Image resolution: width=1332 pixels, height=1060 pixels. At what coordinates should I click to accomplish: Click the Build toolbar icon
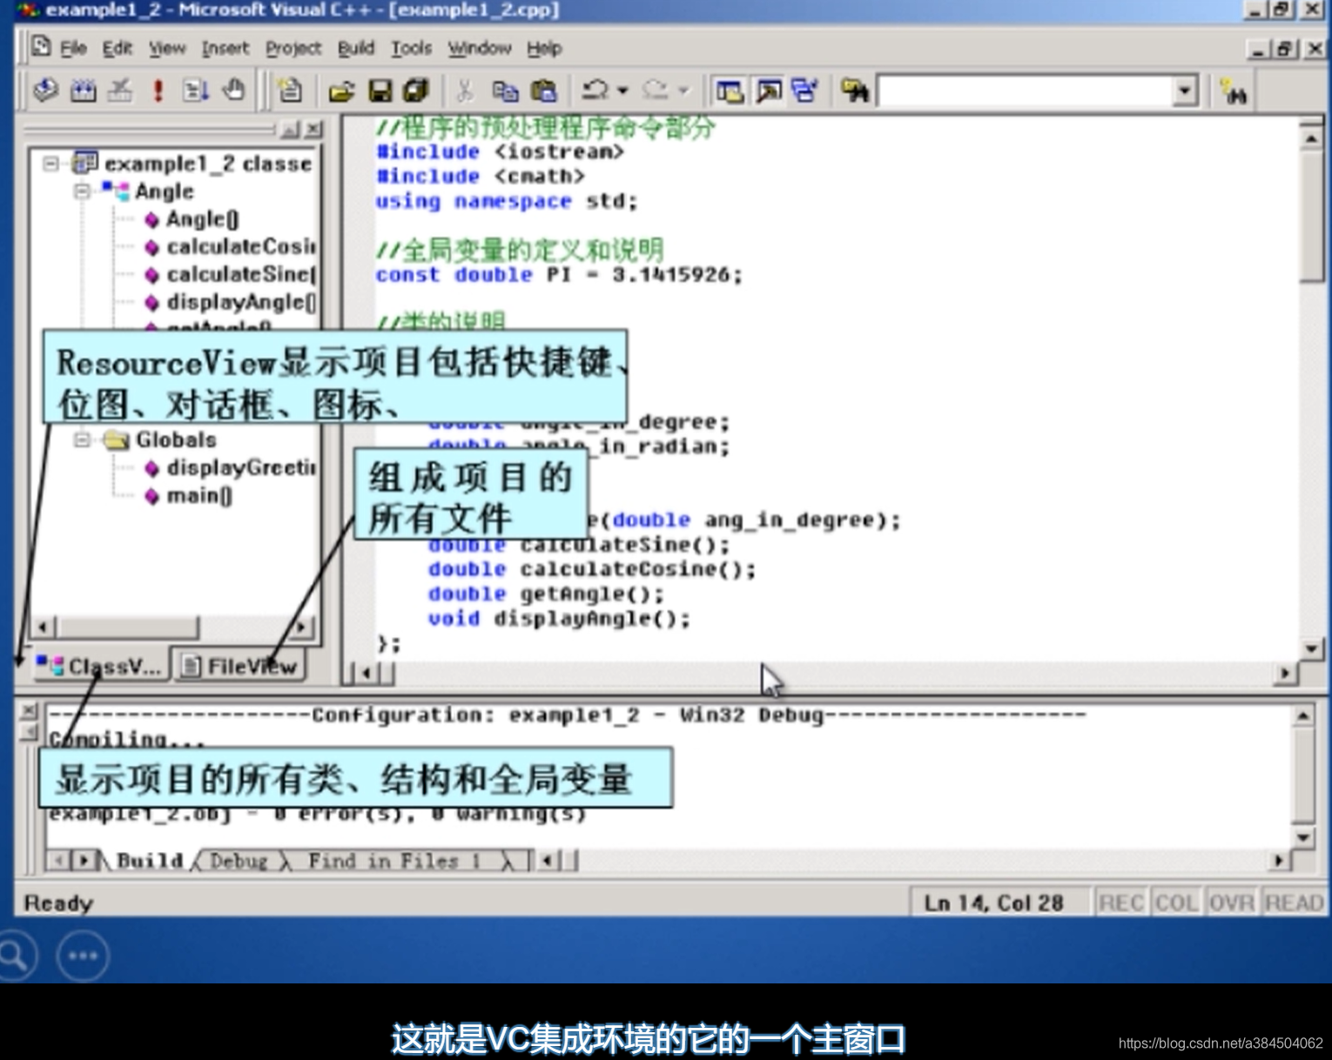click(84, 90)
